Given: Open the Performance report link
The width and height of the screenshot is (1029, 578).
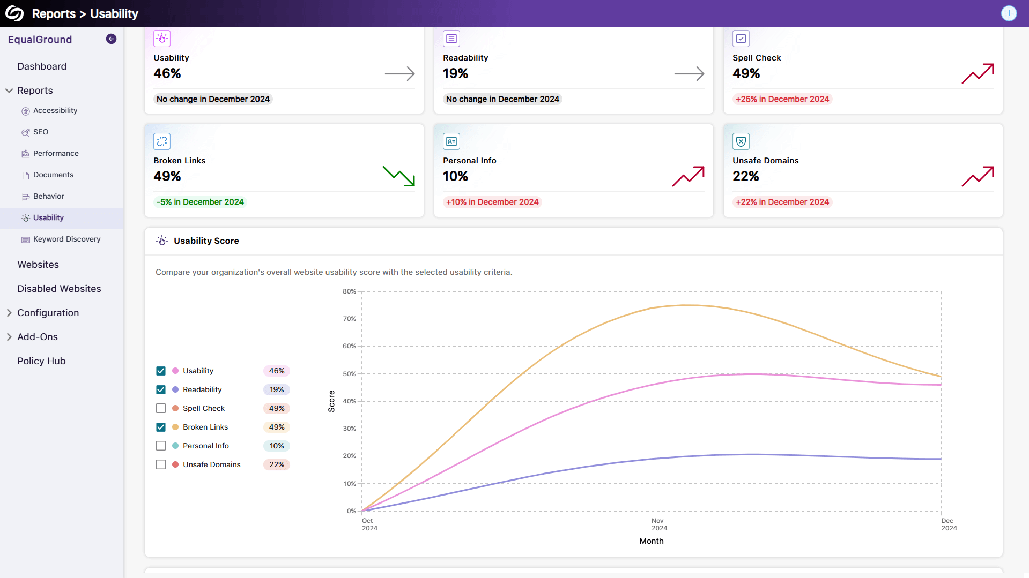Looking at the screenshot, I should (56, 154).
